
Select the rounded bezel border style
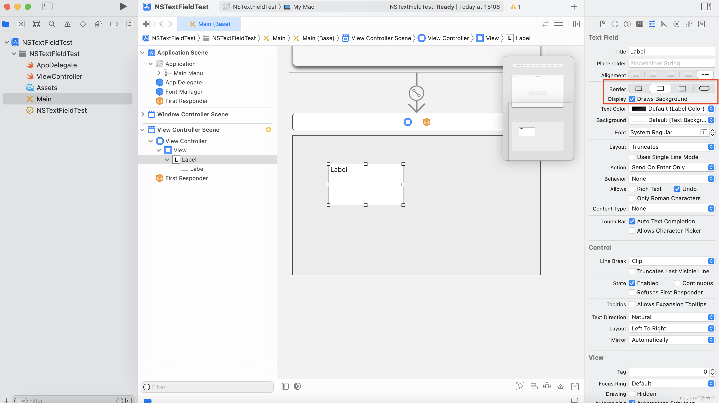click(704, 88)
